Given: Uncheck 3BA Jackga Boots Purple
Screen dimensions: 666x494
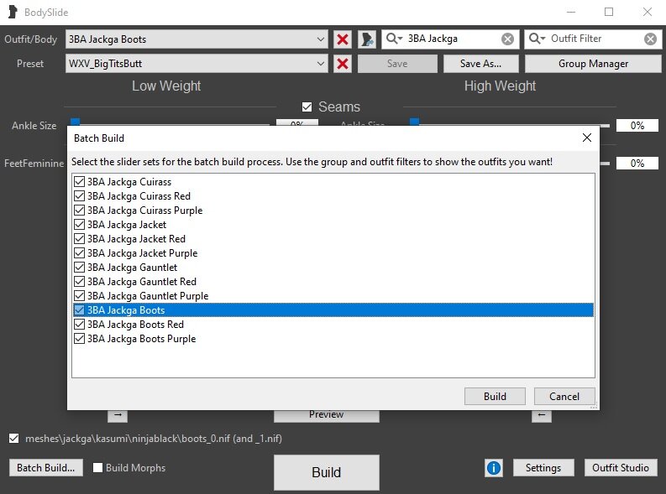Looking at the screenshot, I should 80,338.
